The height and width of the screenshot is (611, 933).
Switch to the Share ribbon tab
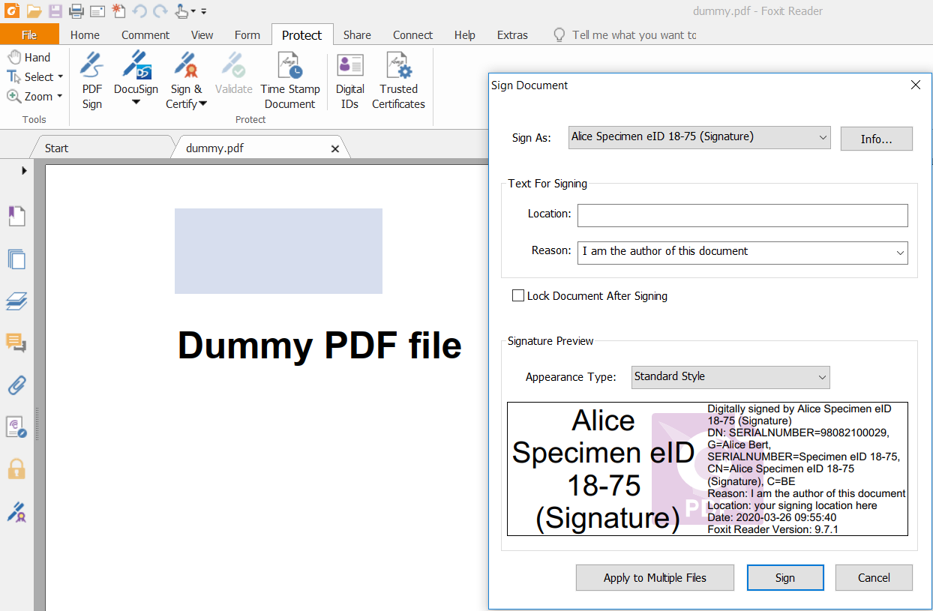pos(357,34)
